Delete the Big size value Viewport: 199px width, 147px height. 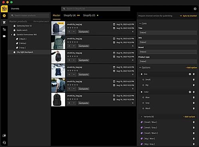coord(194,85)
